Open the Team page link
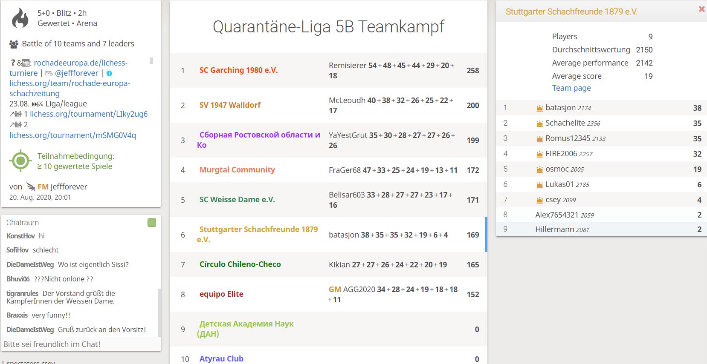This screenshot has height=364, width=707. [571, 88]
